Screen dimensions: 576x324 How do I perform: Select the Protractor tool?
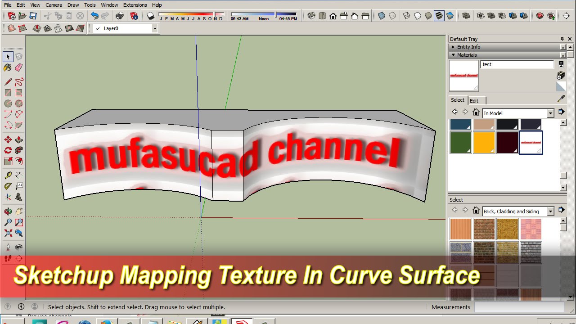tap(8, 186)
